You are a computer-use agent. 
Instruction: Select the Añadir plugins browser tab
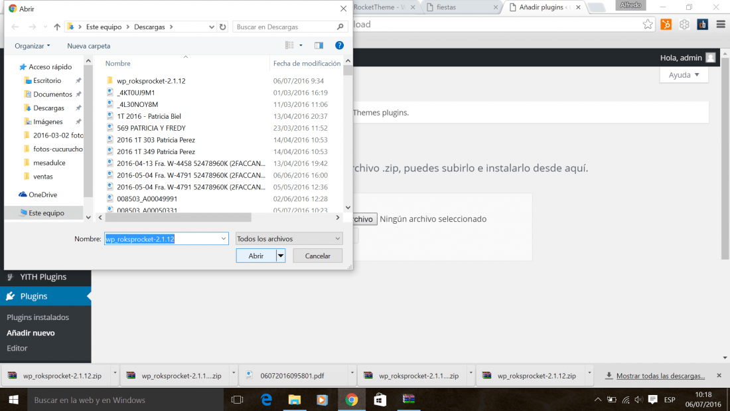click(545, 7)
